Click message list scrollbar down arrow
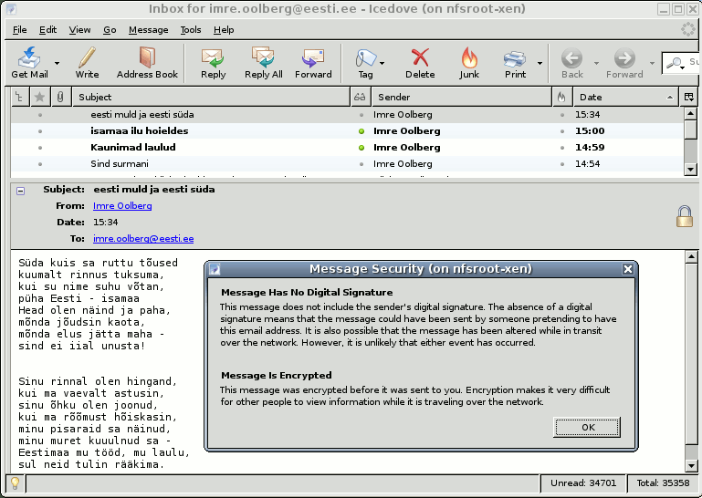The height and width of the screenshot is (498, 702). 691,169
